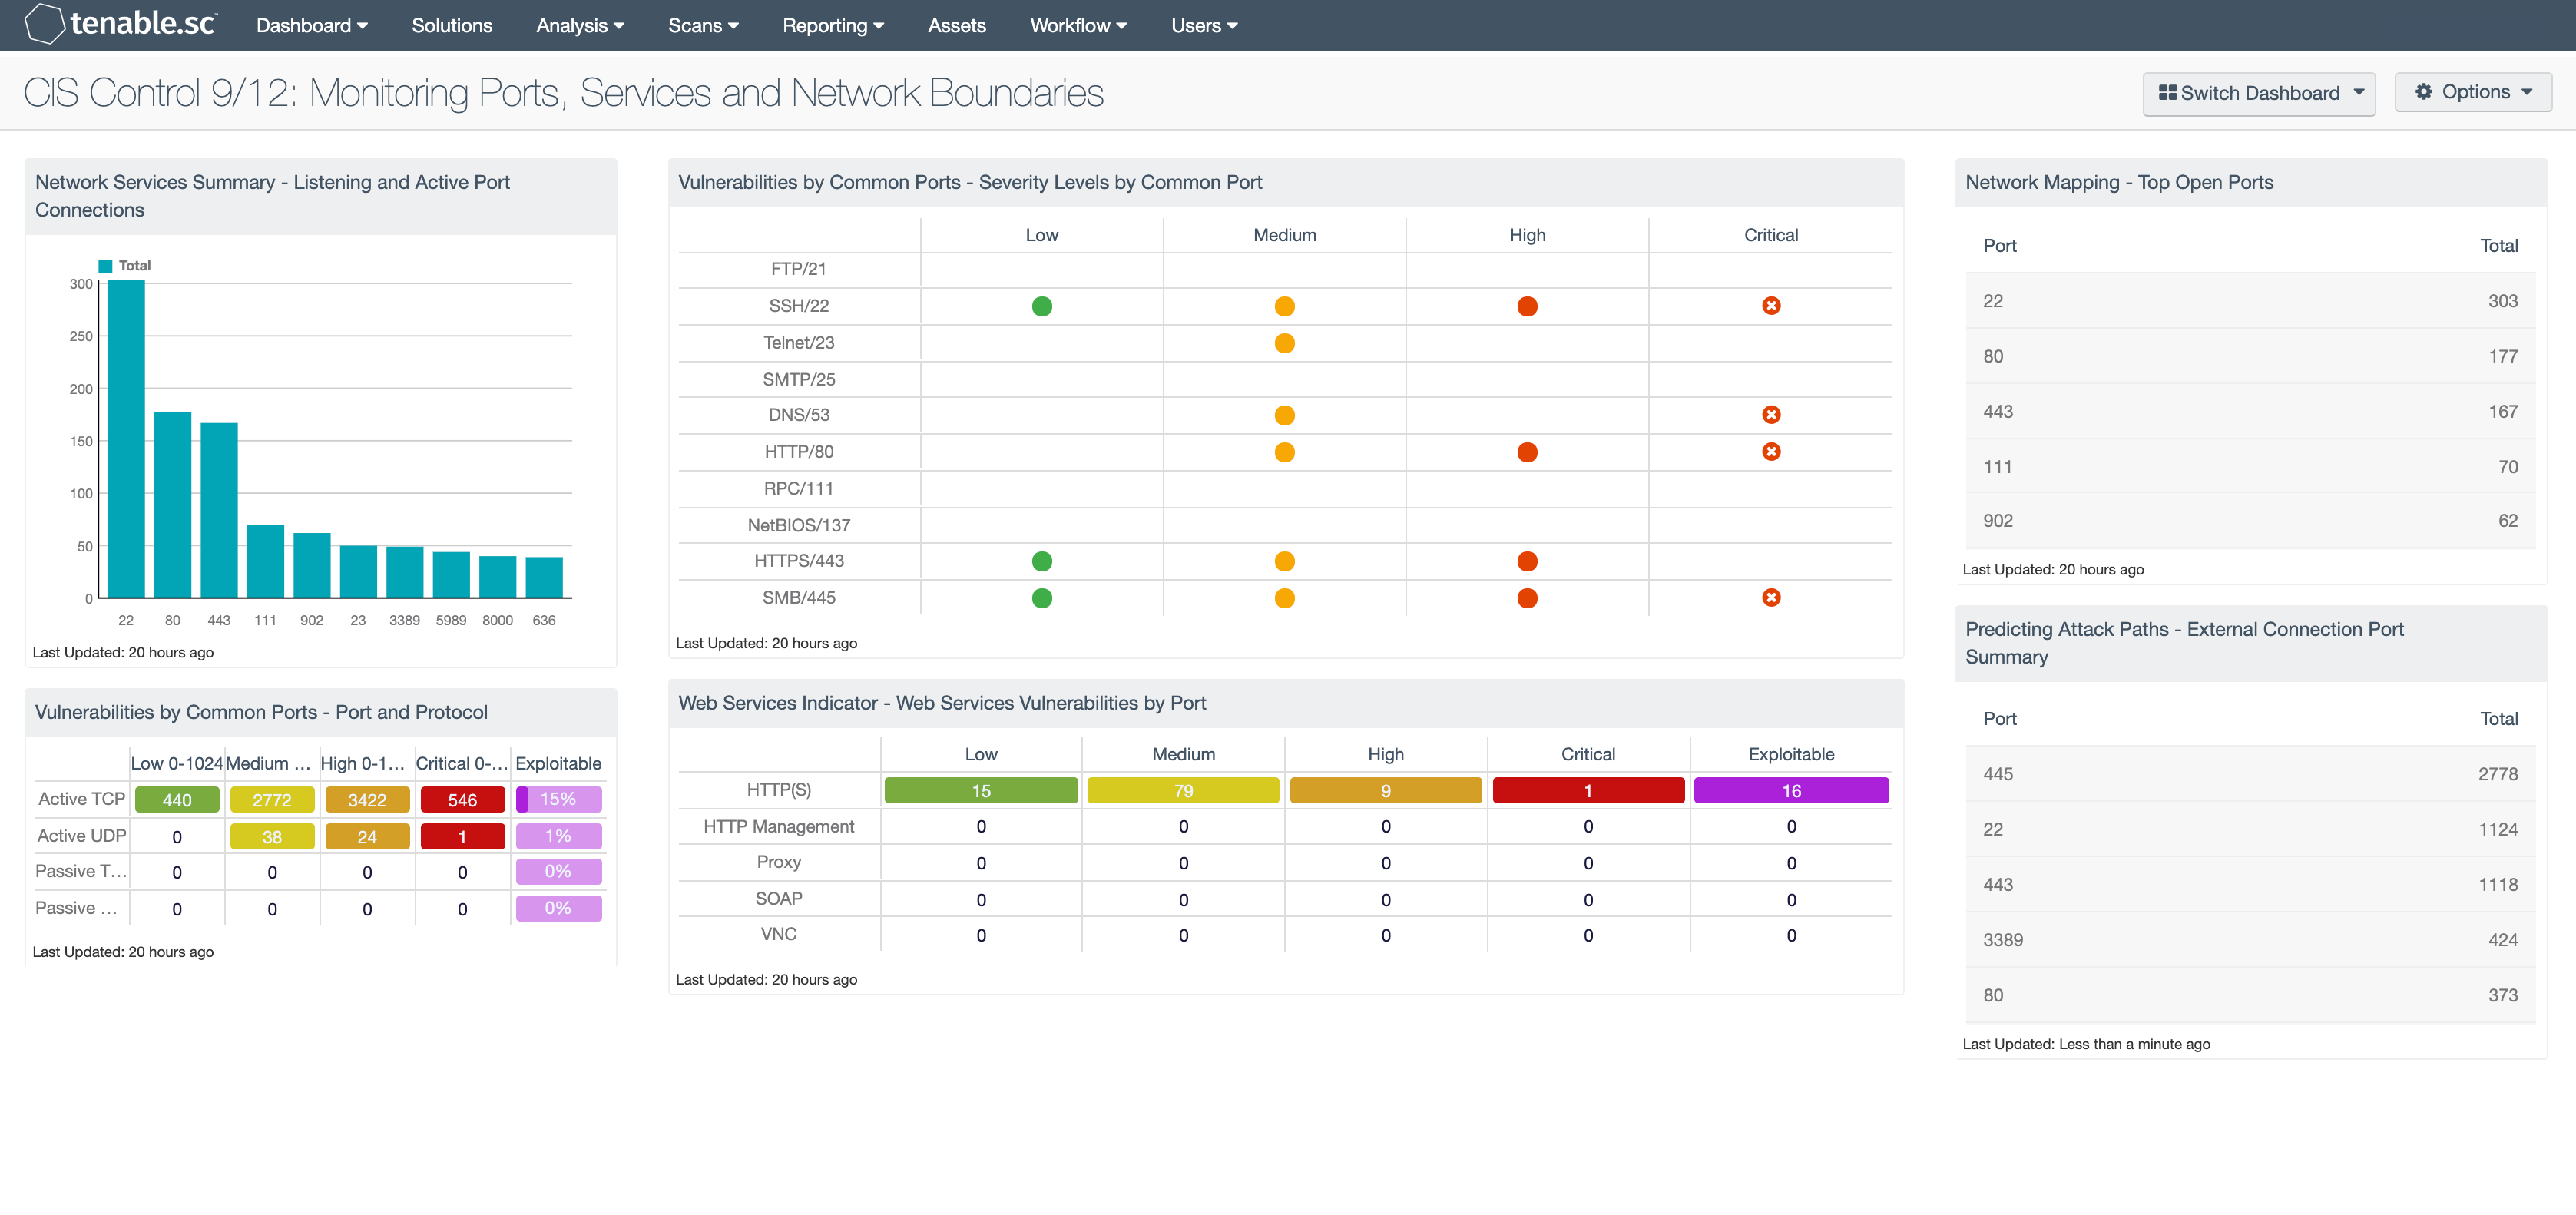Click HTTP/80 High red indicator
Viewport: 2576px width, 1215px height.
(1527, 452)
